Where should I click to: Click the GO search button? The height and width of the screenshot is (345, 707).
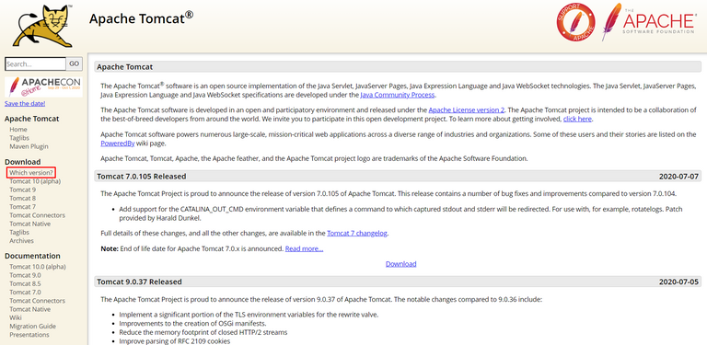coord(75,64)
